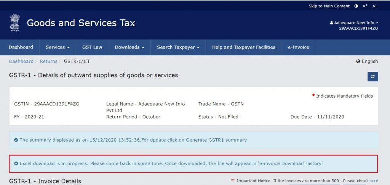Open the GST Law menu item
This screenshot has height=185, width=390.
(x=92, y=47)
